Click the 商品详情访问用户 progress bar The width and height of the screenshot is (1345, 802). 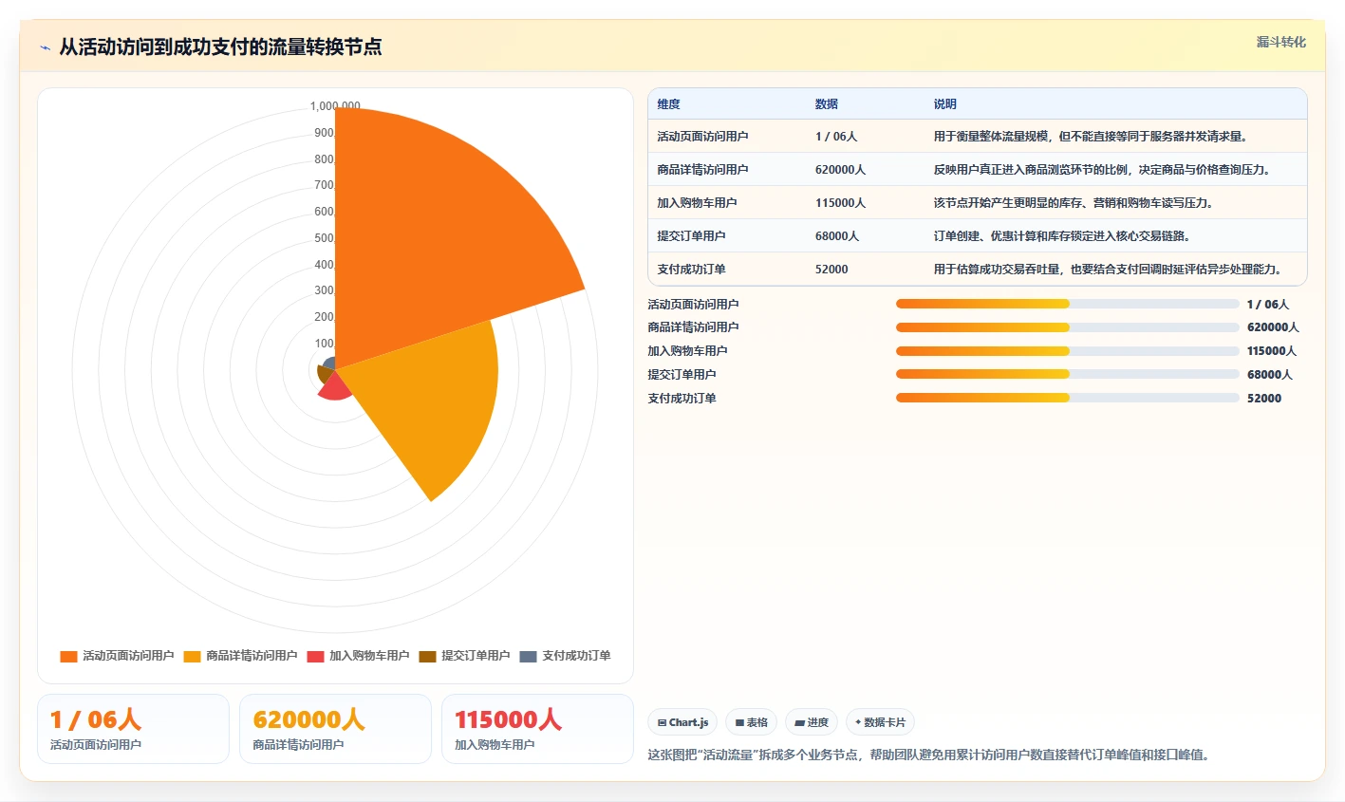(1068, 327)
